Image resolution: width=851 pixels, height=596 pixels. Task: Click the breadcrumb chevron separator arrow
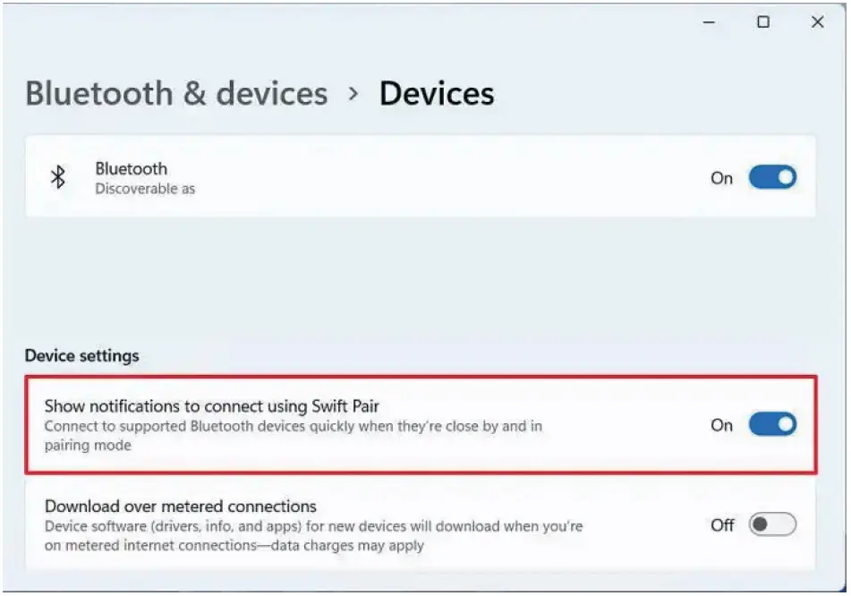pos(353,93)
